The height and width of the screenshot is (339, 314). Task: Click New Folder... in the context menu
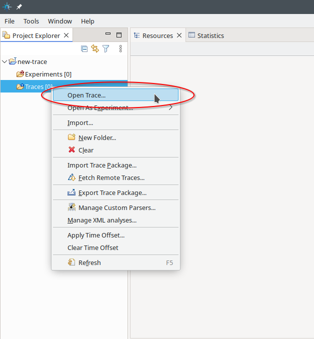coord(97,137)
